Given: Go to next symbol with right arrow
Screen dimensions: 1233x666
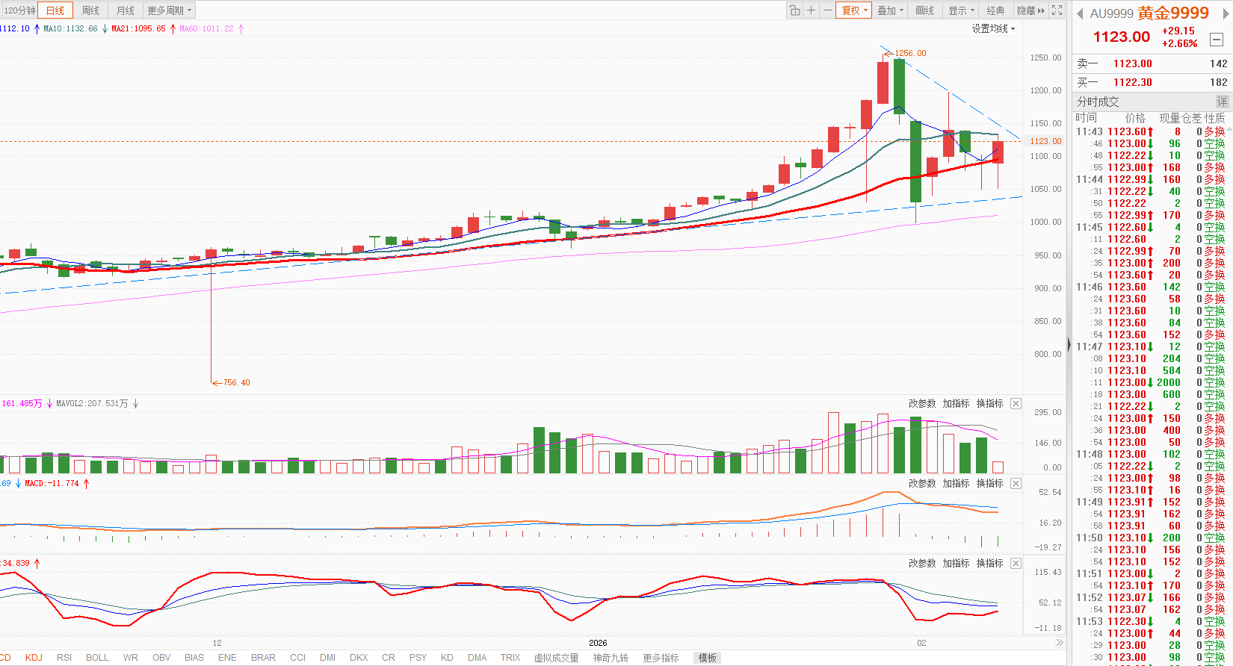Looking at the screenshot, I should (1226, 13).
